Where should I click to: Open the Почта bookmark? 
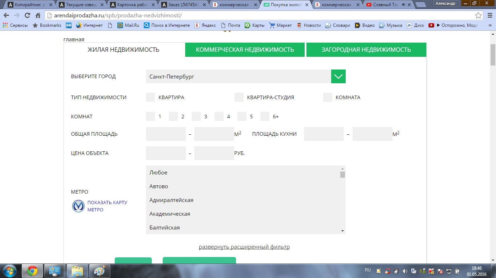(x=230, y=25)
